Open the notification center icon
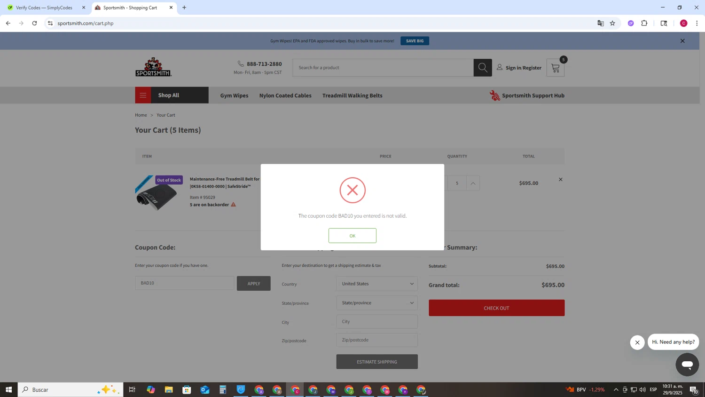705x397 pixels. pyautogui.click(x=694, y=389)
